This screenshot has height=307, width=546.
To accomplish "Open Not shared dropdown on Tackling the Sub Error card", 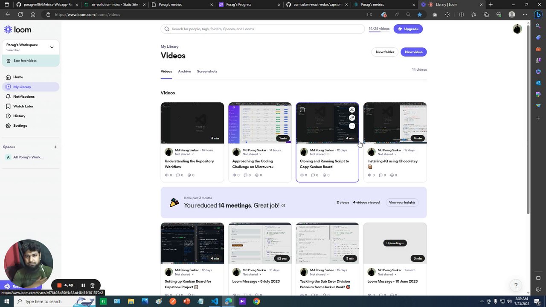I will click(x=319, y=275).
